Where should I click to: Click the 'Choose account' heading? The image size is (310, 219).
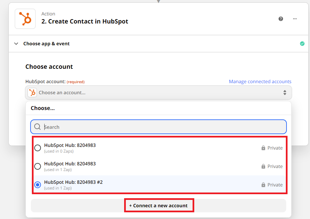tap(49, 67)
